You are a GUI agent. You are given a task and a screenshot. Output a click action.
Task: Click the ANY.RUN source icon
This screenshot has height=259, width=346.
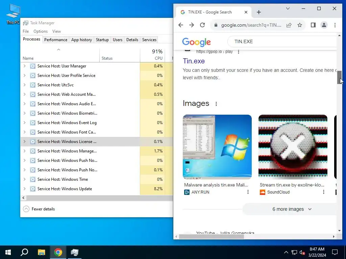[x=187, y=192]
